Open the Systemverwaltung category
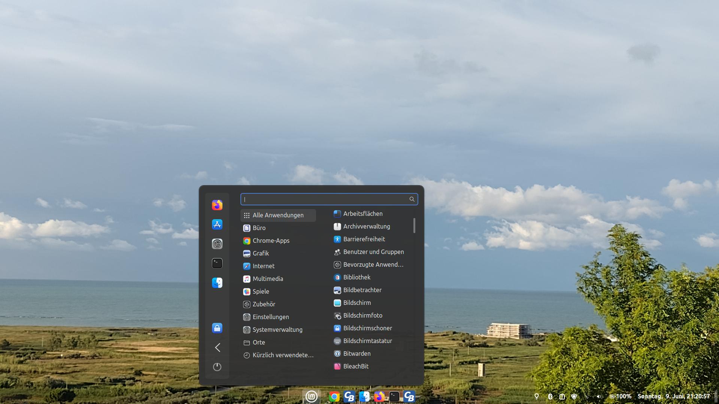719x404 pixels. (277, 330)
